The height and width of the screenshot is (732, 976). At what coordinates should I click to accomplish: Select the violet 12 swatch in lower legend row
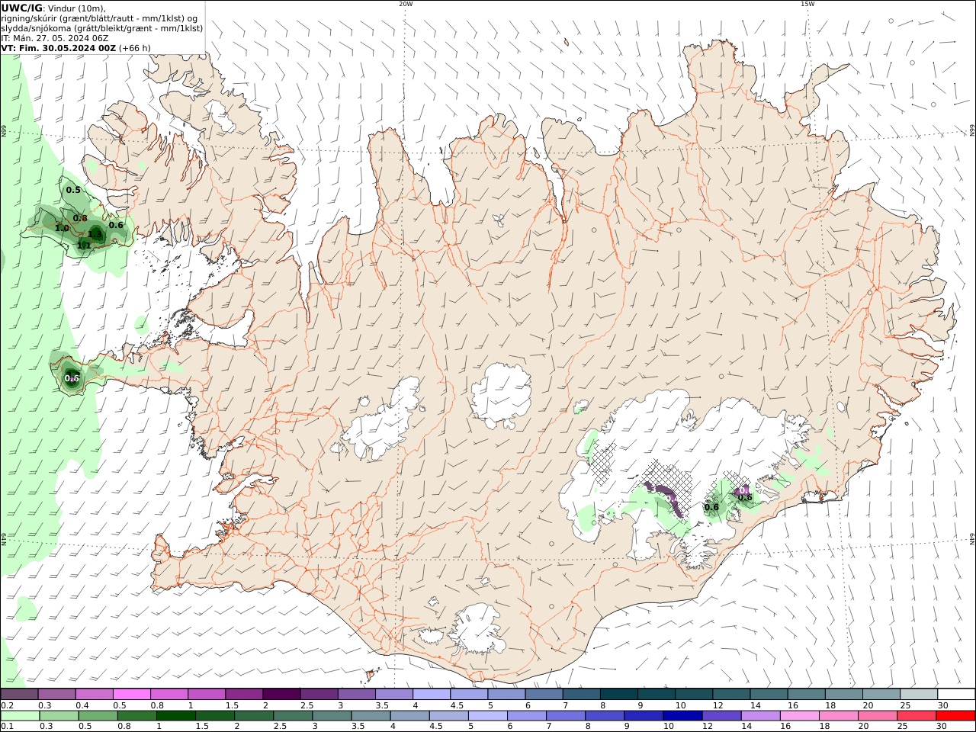tap(721, 716)
